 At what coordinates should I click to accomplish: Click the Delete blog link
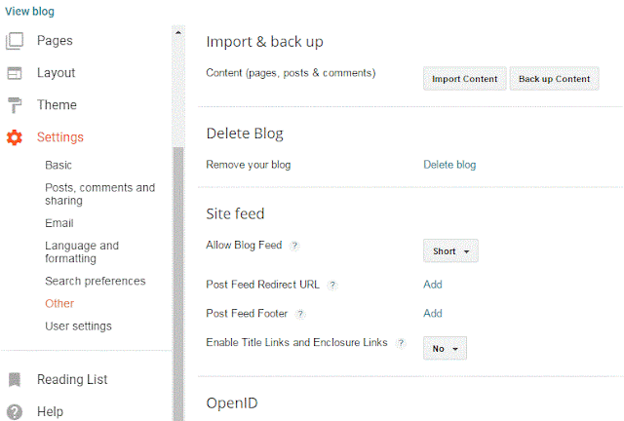(x=449, y=165)
